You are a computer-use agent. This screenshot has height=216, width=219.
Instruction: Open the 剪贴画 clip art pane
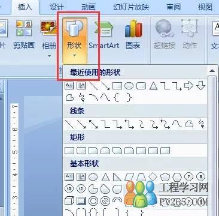tap(24, 35)
